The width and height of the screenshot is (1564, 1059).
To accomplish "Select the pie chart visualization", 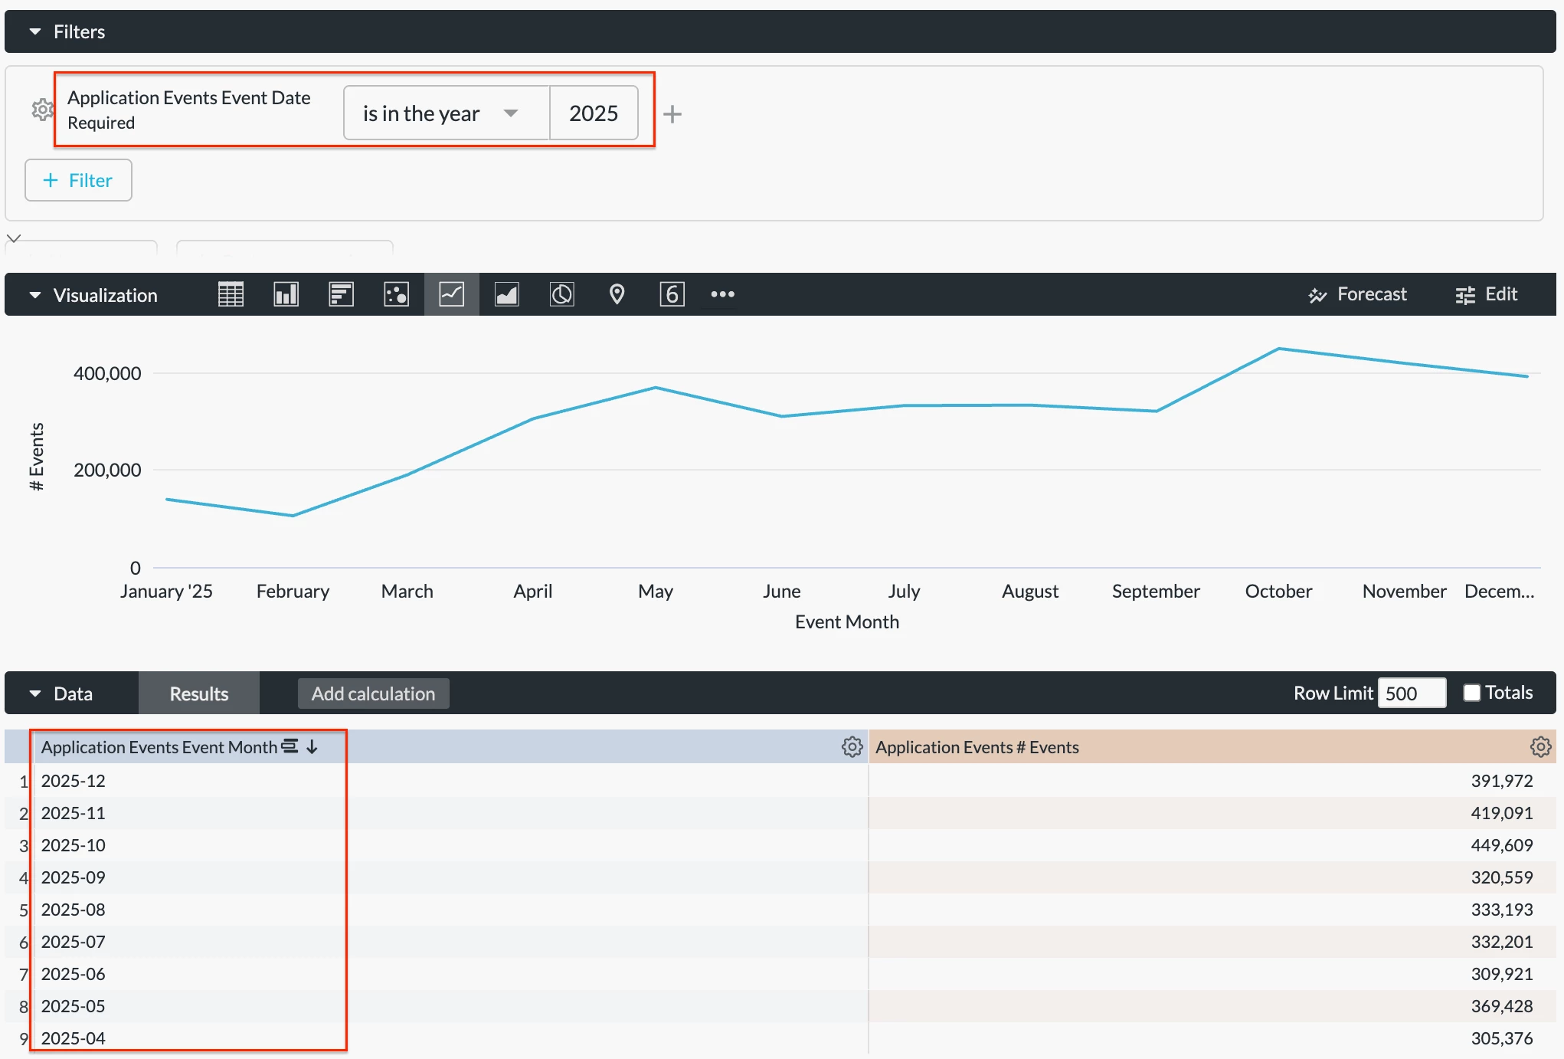I will pyautogui.click(x=561, y=294).
